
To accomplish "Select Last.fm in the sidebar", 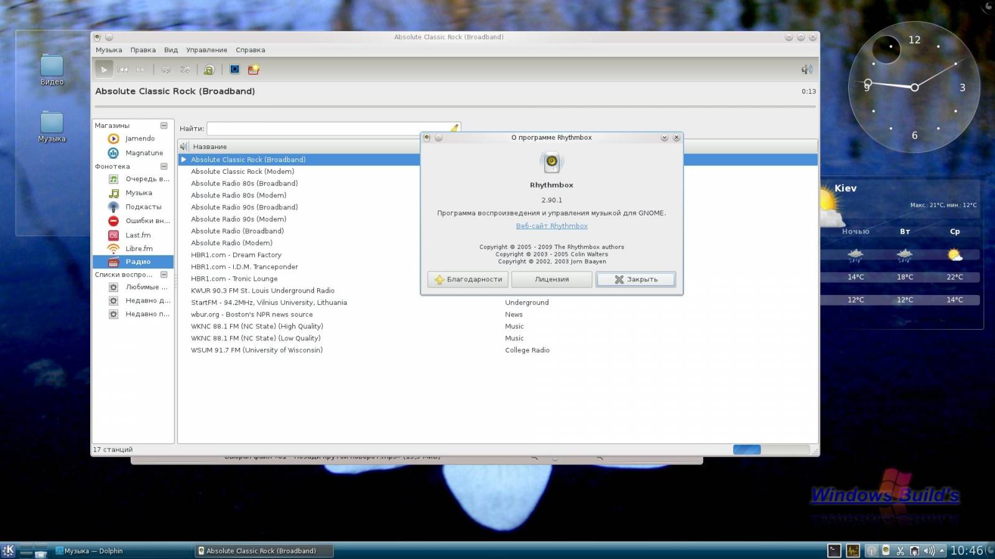I will (x=133, y=235).
